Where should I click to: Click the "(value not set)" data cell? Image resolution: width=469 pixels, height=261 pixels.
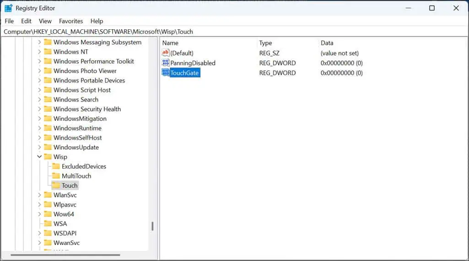tap(340, 53)
